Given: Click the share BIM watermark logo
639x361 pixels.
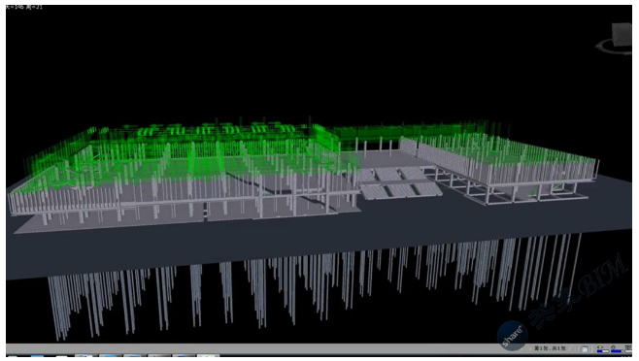Looking at the screenshot, I should pos(512,336).
